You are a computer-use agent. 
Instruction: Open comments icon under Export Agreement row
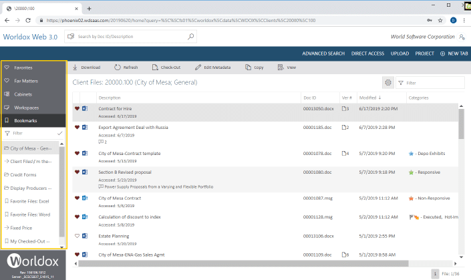point(102,142)
